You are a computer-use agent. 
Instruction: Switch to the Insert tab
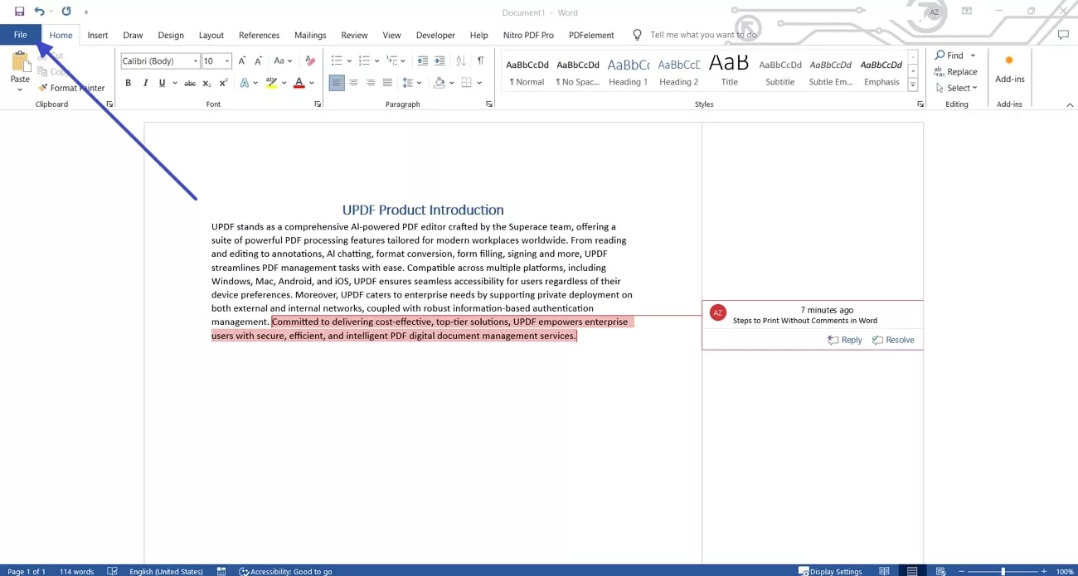tap(98, 35)
